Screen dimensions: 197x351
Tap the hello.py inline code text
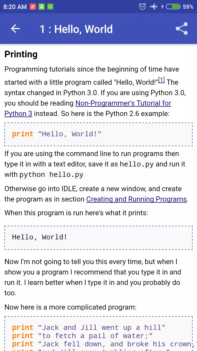(137, 164)
